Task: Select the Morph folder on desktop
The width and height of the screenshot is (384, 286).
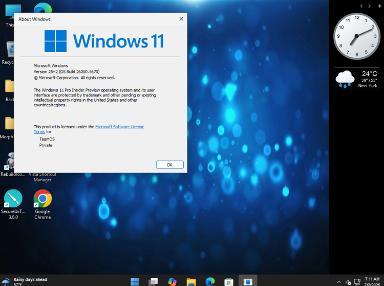Action: [x=7, y=127]
